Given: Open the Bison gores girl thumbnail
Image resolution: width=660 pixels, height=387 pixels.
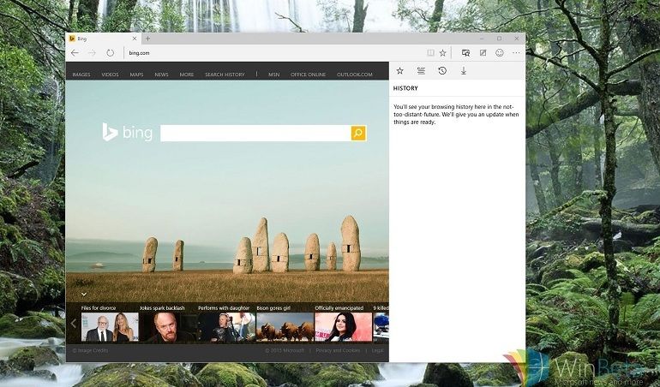Looking at the screenshot, I should pyautogui.click(x=285, y=327).
